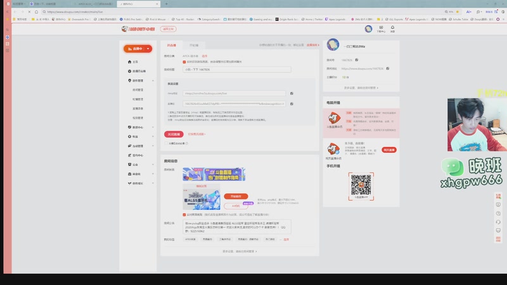
Task: Open the Overwatch Pro bookmark
Action: (x=79, y=20)
